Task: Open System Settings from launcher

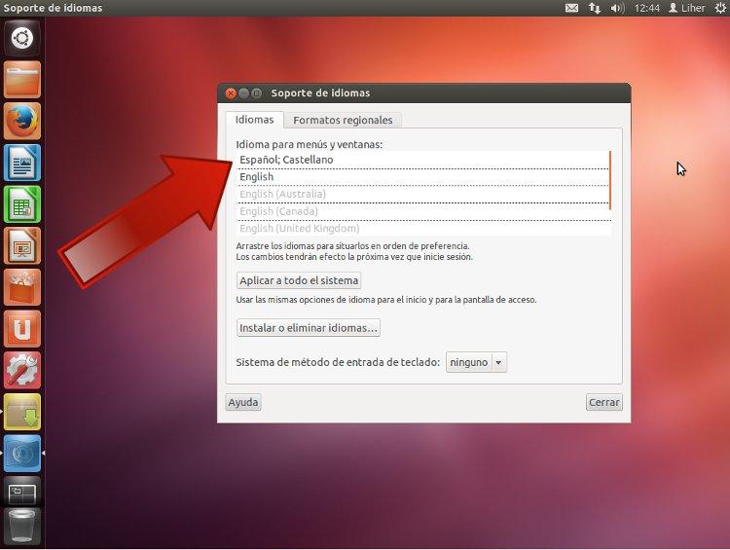Action: (x=21, y=370)
